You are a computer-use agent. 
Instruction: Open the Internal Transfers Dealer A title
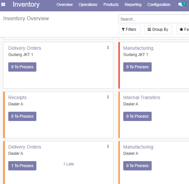tap(142, 97)
